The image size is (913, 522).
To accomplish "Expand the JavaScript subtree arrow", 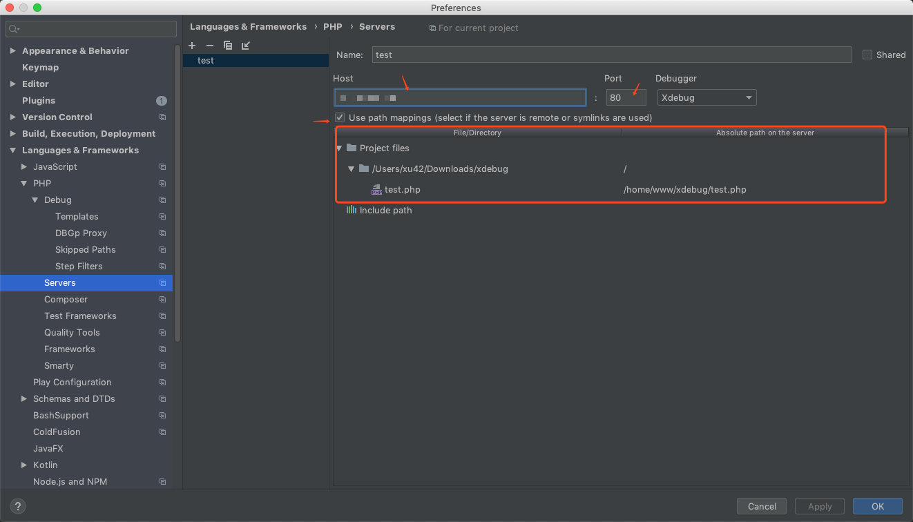I will [24, 167].
